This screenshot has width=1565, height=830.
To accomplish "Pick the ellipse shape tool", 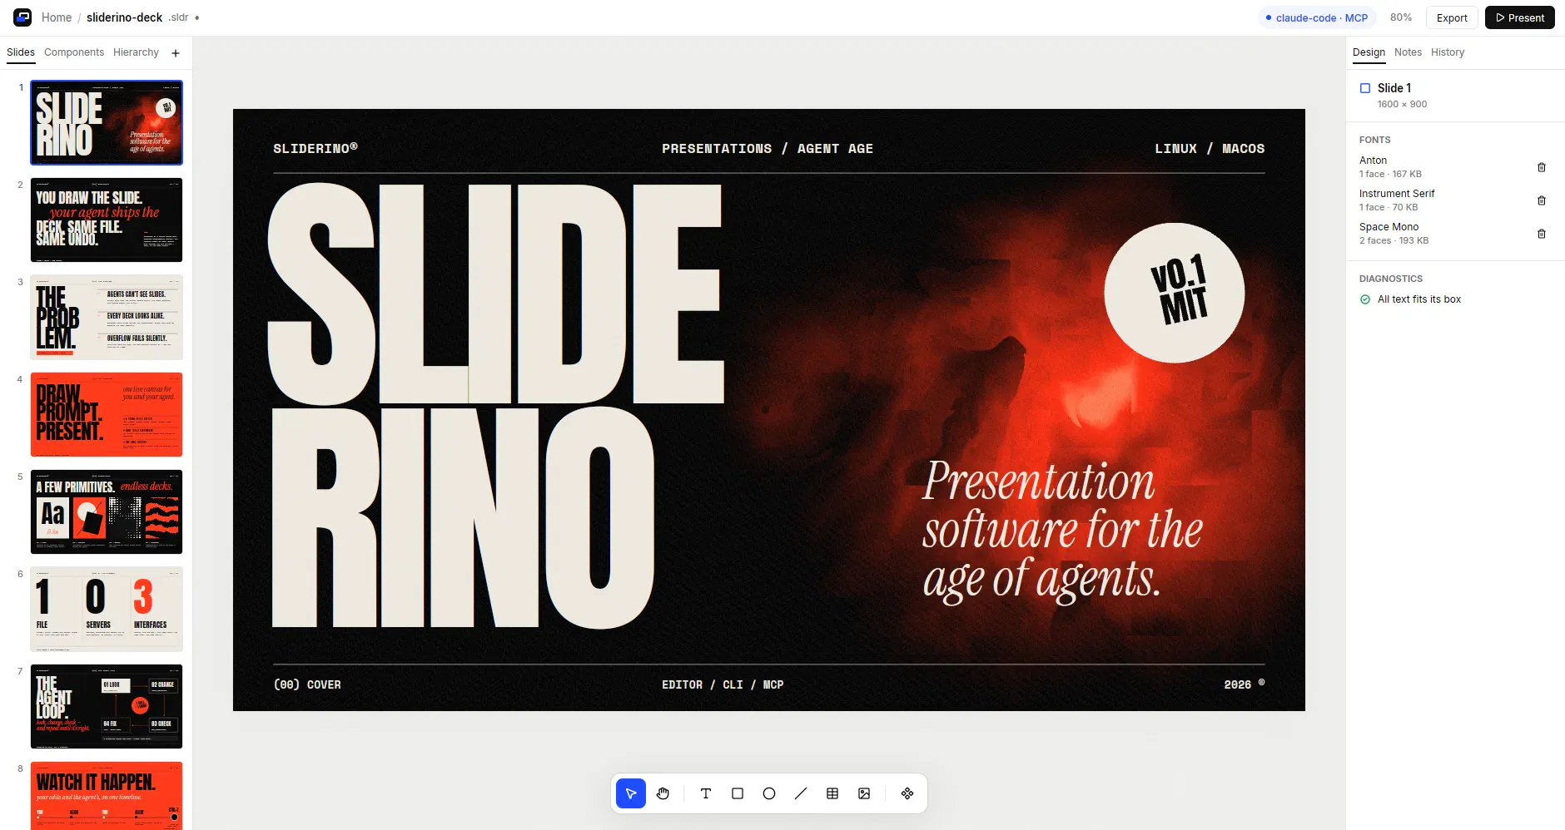I will [x=769, y=793].
